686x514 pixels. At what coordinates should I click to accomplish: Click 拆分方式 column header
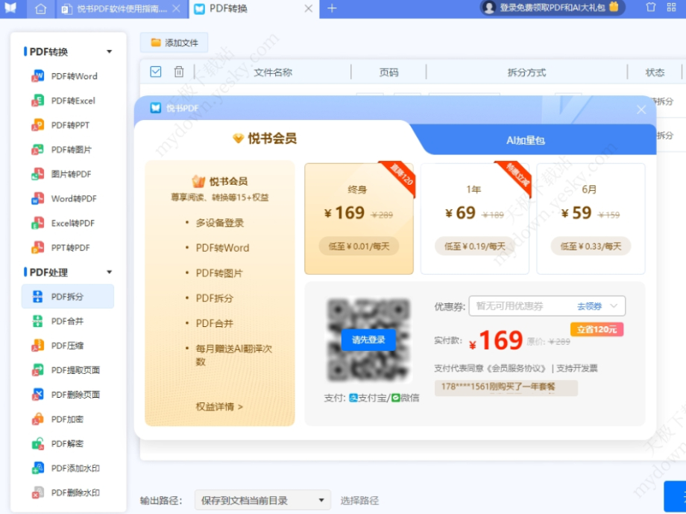pos(526,72)
